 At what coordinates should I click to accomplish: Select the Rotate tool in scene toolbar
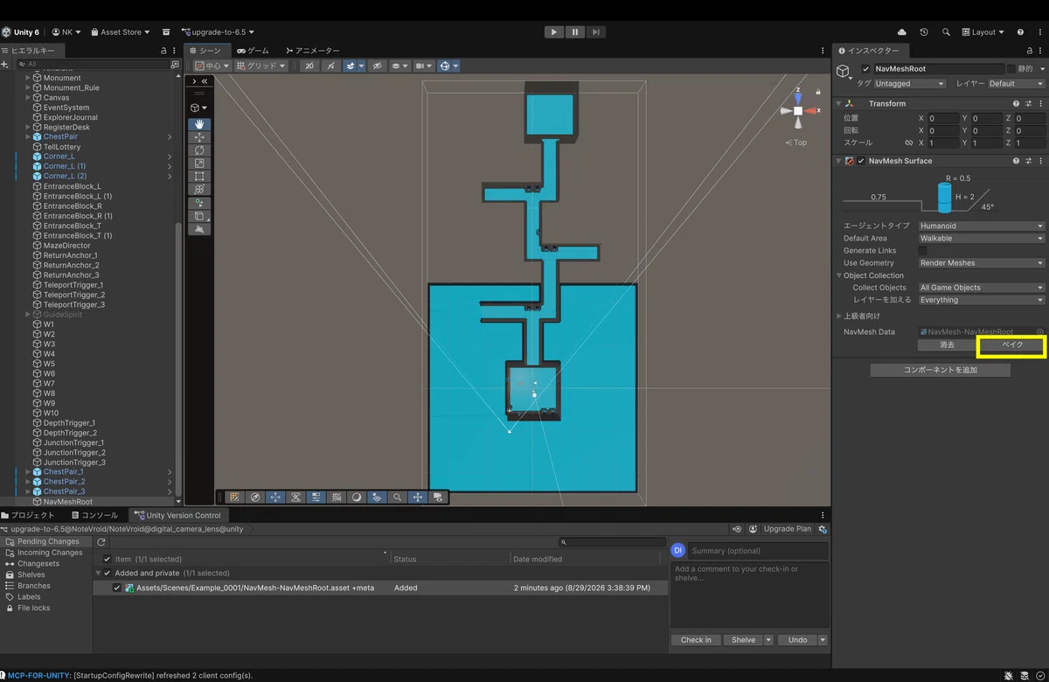pyautogui.click(x=199, y=150)
